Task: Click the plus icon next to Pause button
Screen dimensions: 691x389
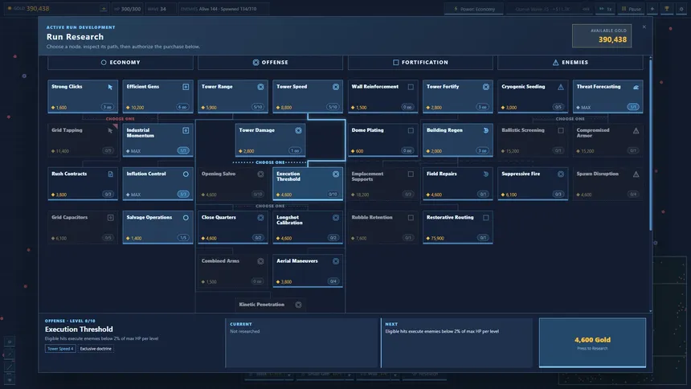Action: tap(652, 9)
